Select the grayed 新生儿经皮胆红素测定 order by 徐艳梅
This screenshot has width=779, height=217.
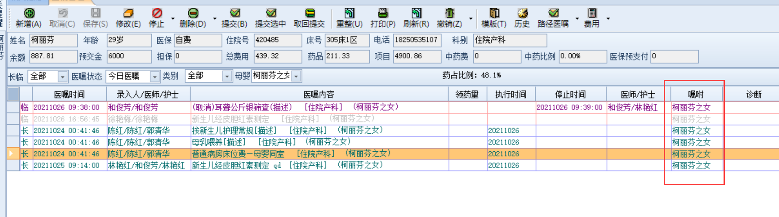tap(393, 119)
